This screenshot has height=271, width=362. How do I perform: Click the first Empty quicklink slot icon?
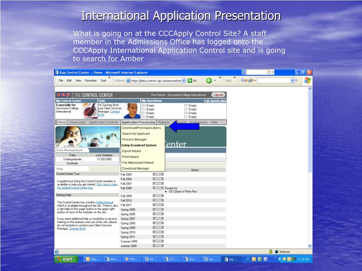(144, 105)
